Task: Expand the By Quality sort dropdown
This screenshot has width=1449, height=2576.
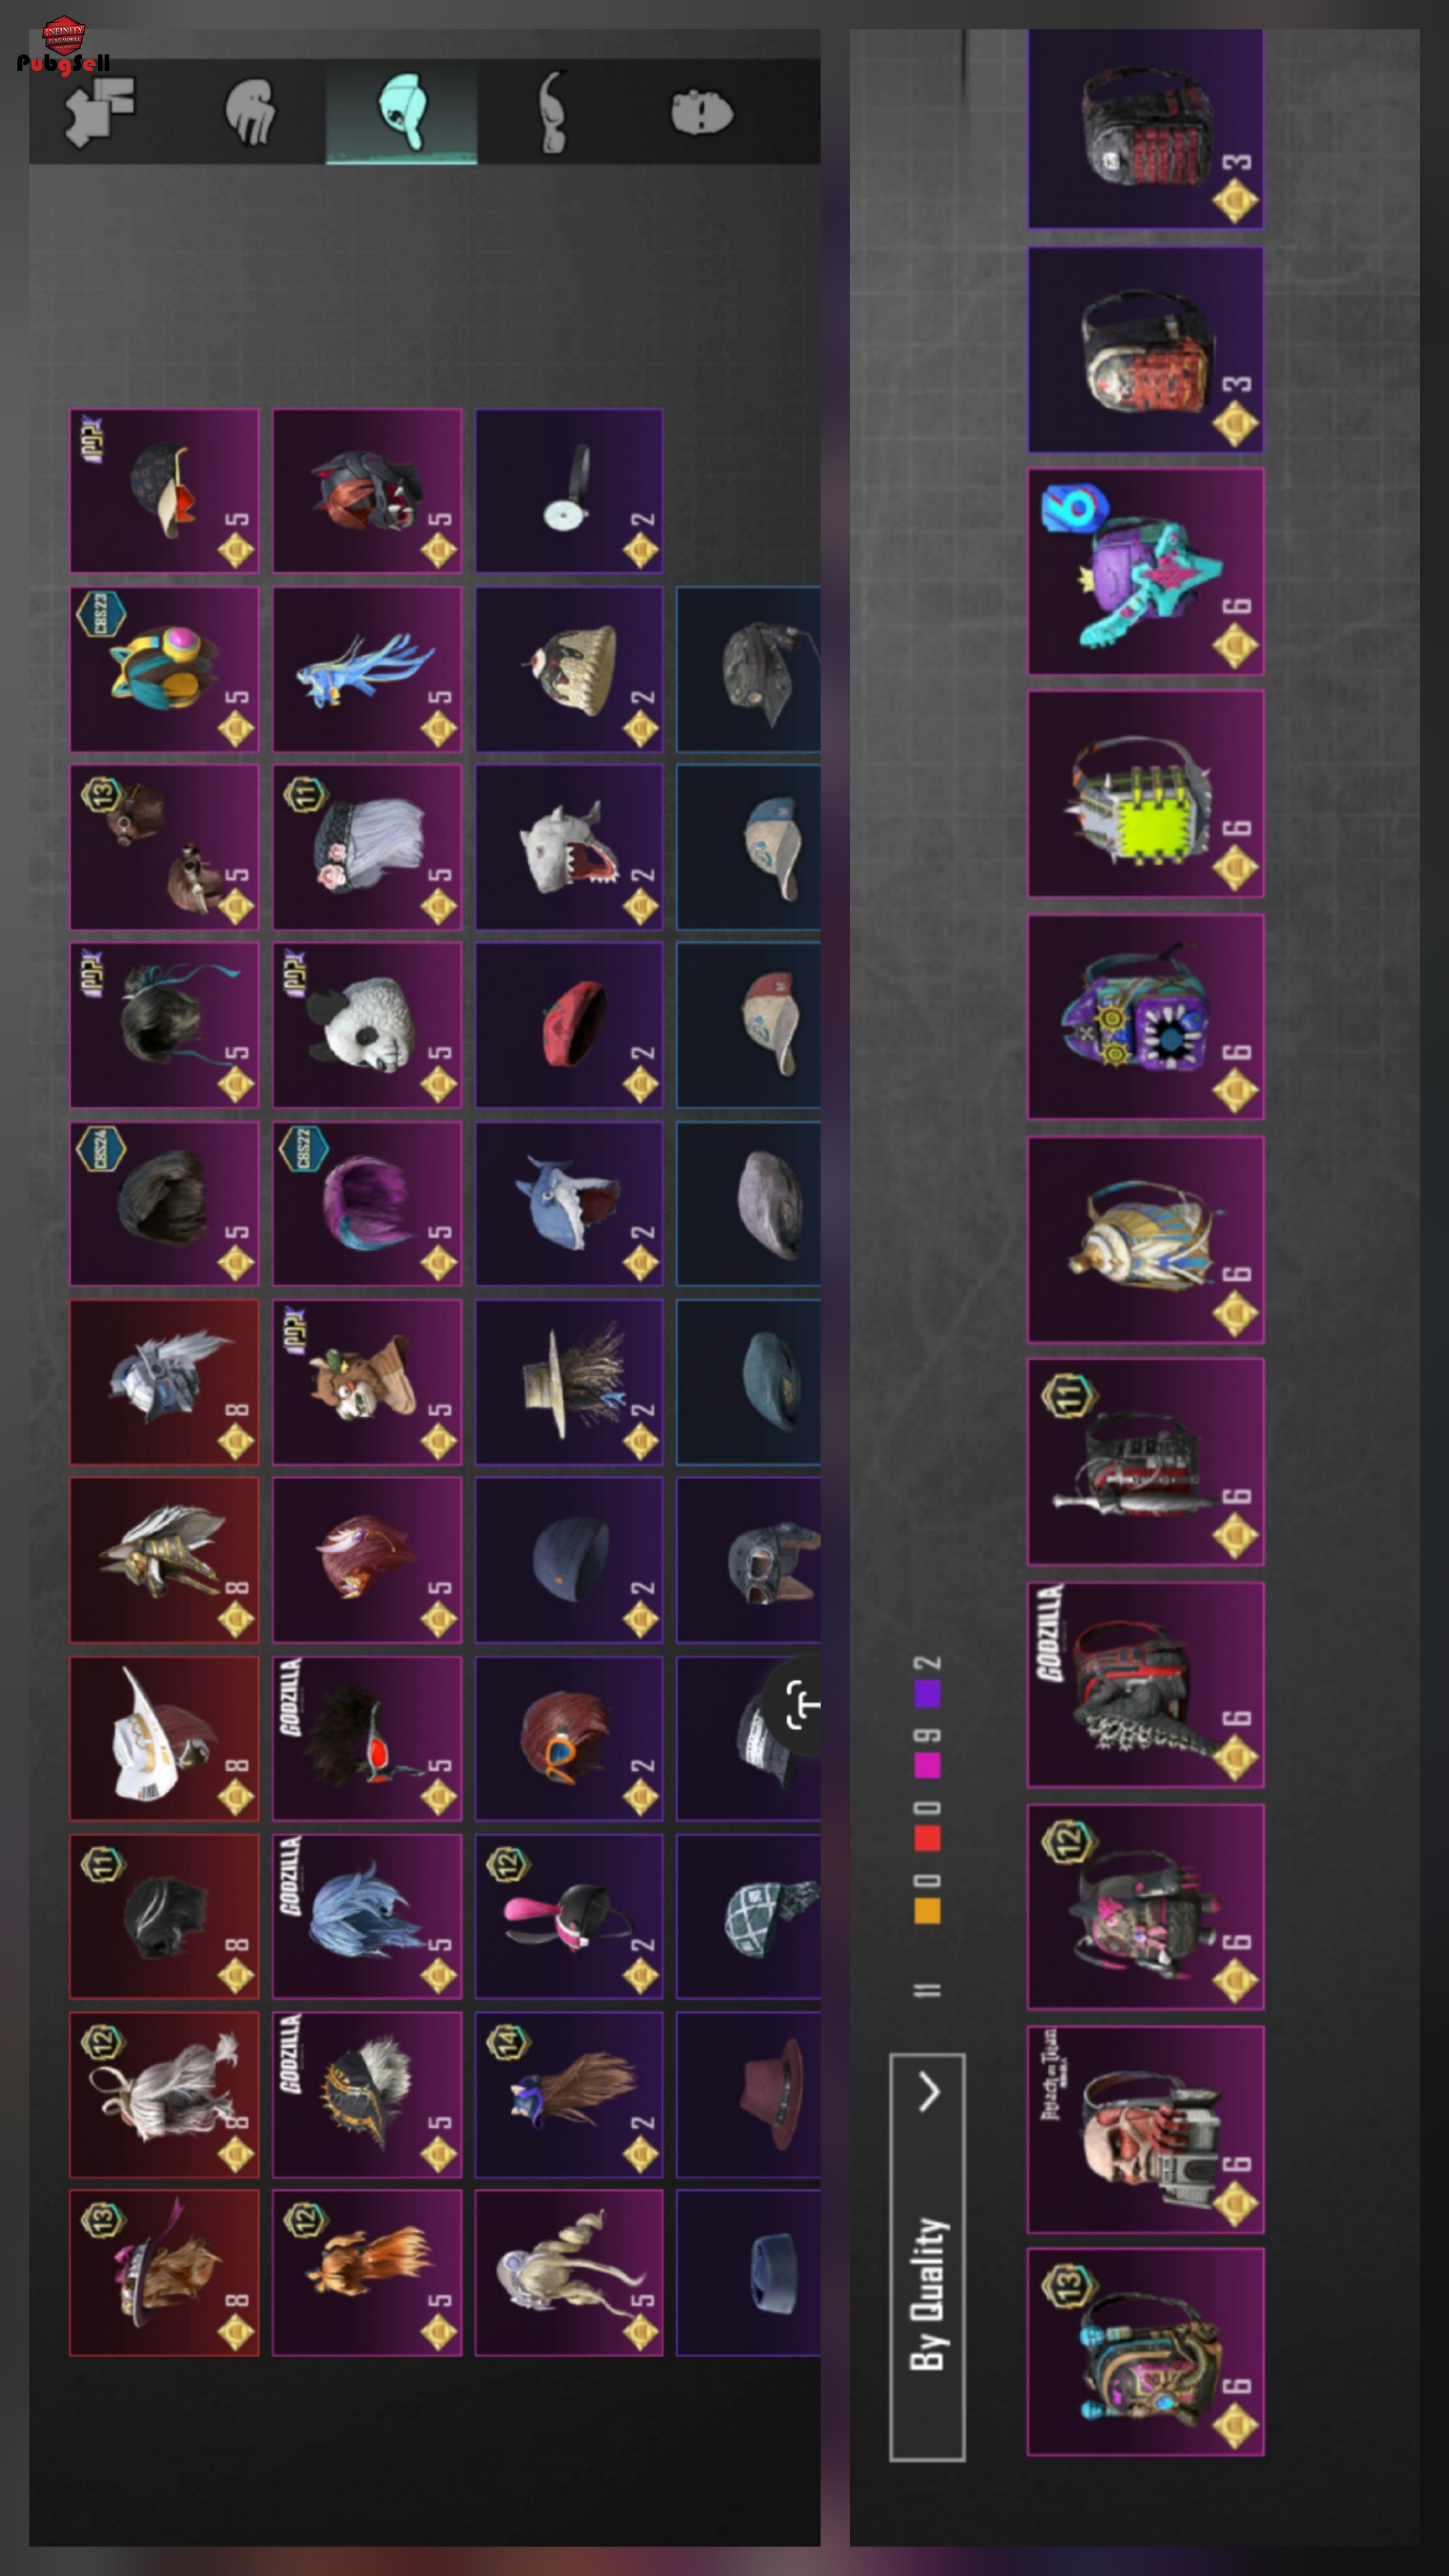Action: (x=927, y=2256)
